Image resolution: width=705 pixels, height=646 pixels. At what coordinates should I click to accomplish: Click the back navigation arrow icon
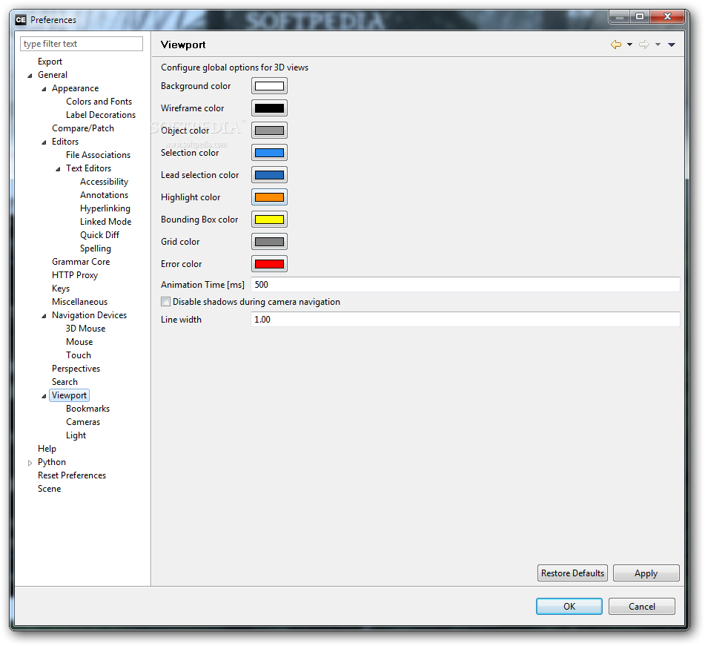(x=616, y=45)
